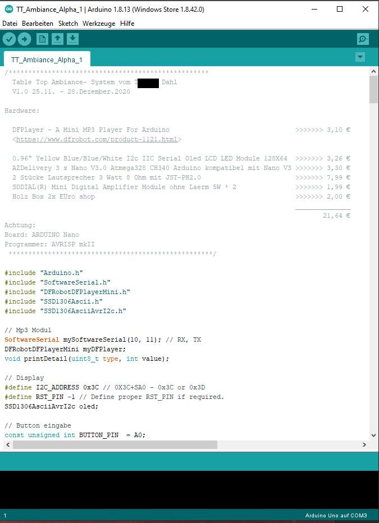The width and height of the screenshot is (379, 523).
Task: Click 'Arduino Uno auf COM3' status text
Action: click(x=336, y=515)
